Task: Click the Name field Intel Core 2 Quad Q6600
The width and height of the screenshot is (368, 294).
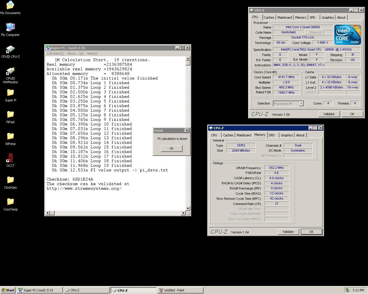Action: point(303,27)
